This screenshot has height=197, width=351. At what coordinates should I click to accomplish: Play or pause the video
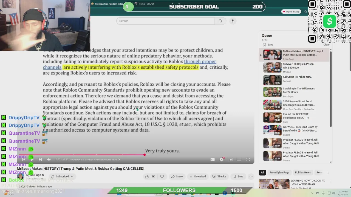pos(32,160)
